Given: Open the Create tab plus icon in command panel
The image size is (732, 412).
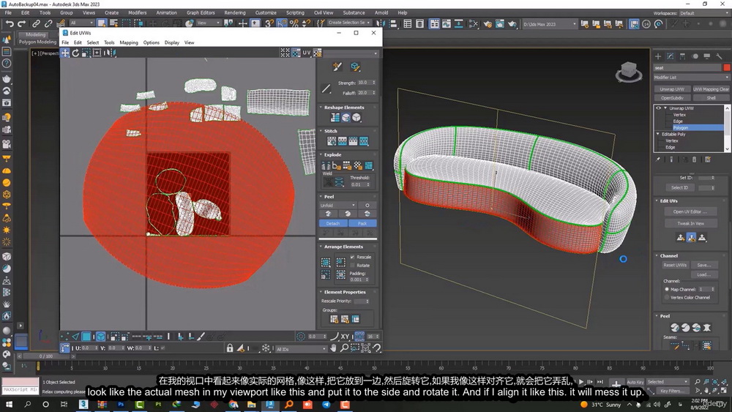Looking at the screenshot, I should 658,56.
